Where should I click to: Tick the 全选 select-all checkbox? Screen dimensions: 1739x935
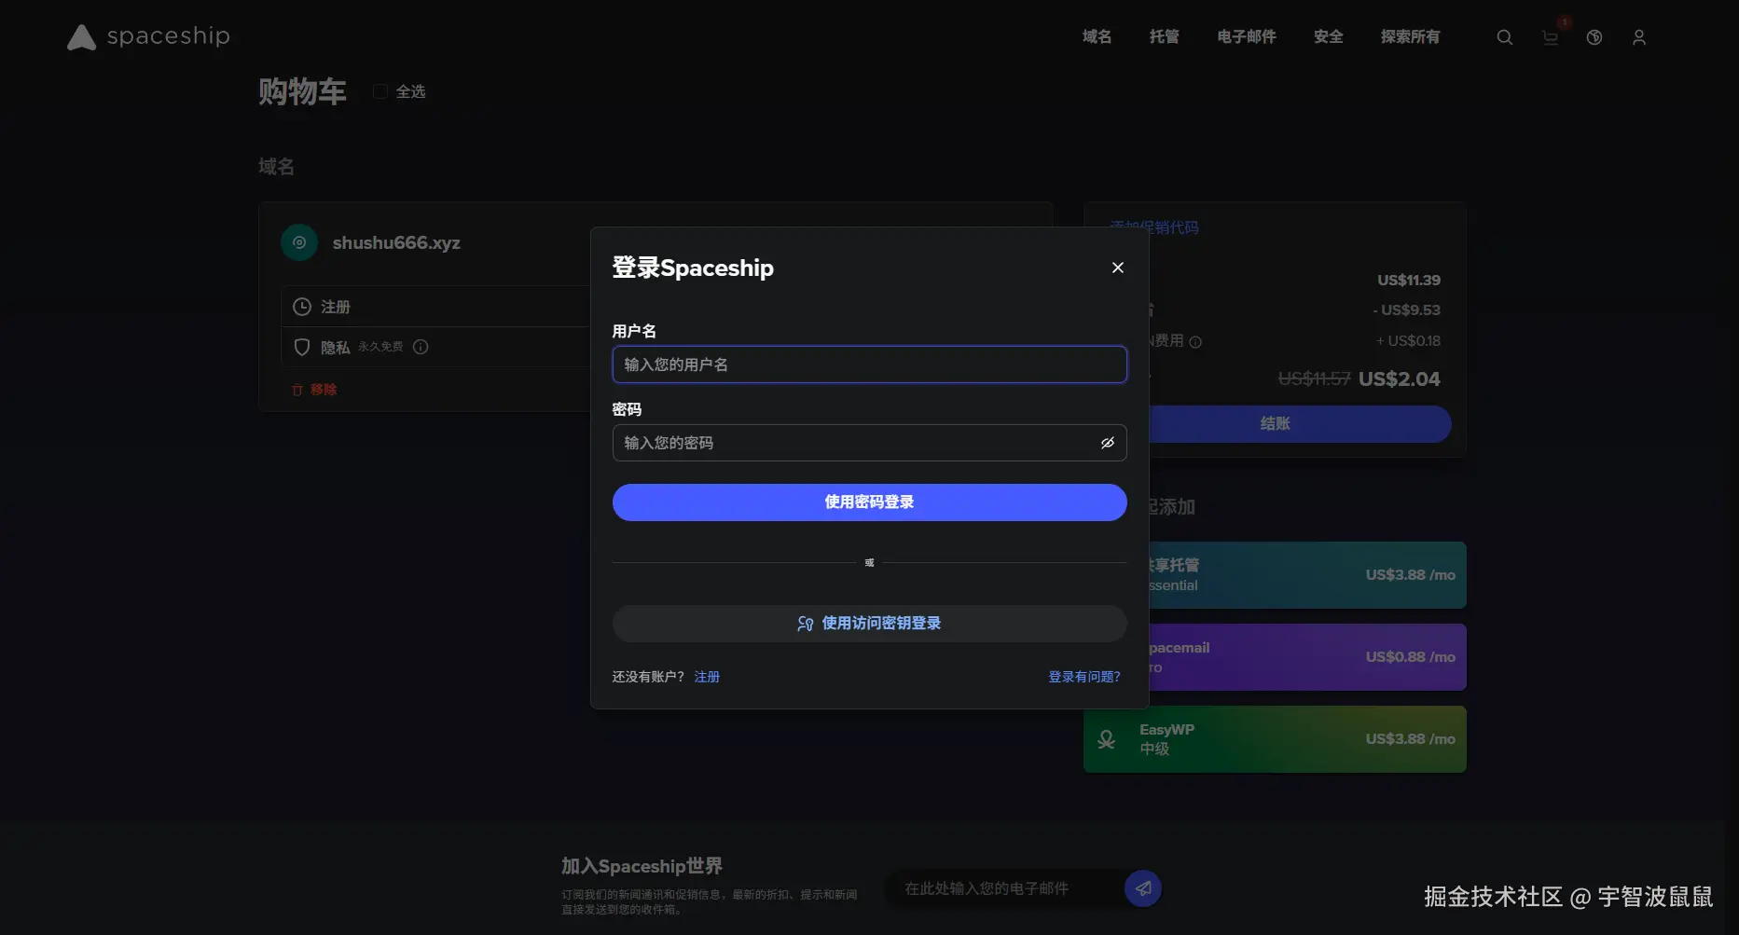(x=380, y=91)
